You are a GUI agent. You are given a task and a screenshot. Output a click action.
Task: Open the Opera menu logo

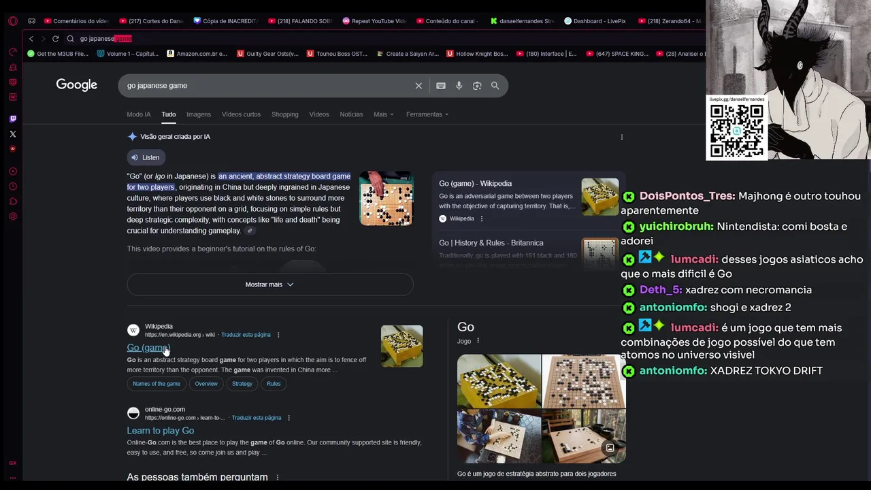pyautogui.click(x=12, y=21)
